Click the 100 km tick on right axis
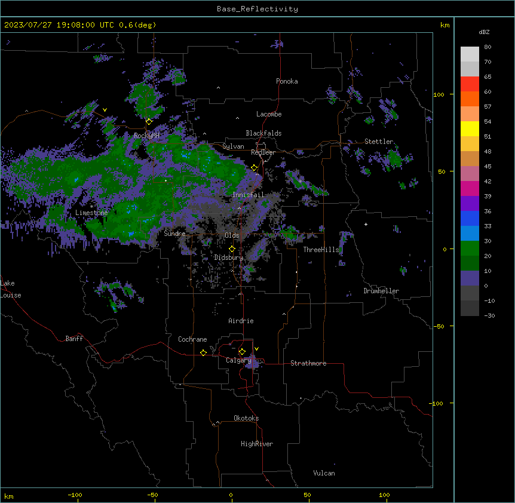The height and width of the screenshot is (503, 515). (x=439, y=94)
